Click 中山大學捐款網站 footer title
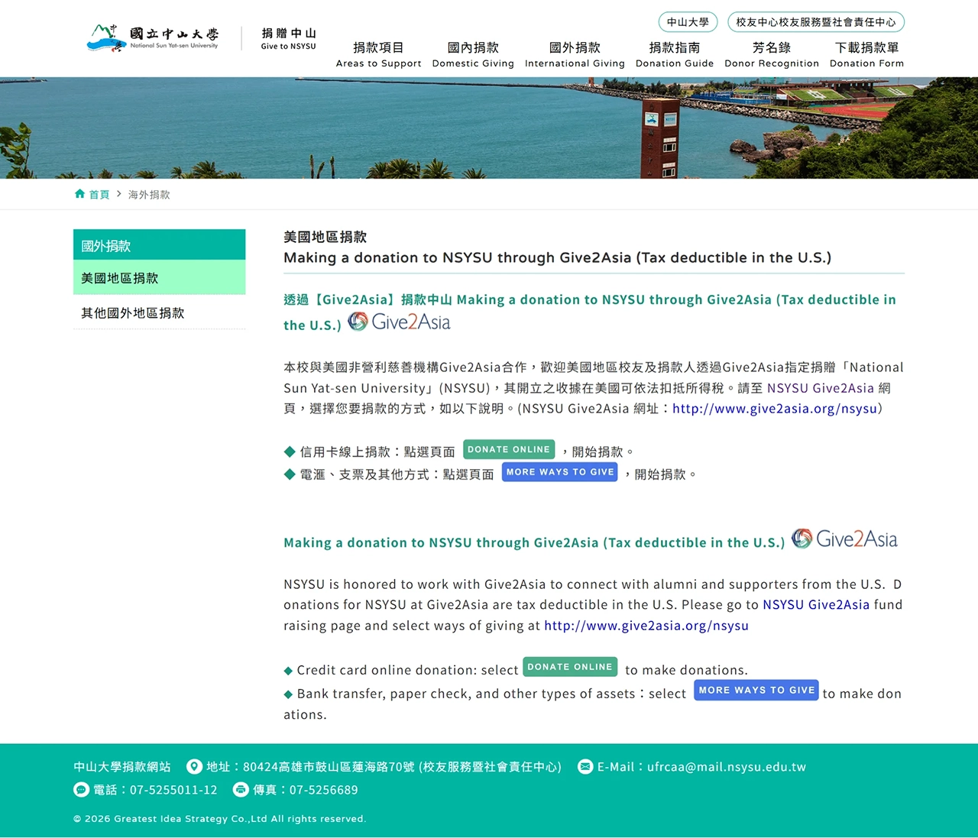Image resolution: width=978 pixels, height=838 pixels. [122, 767]
